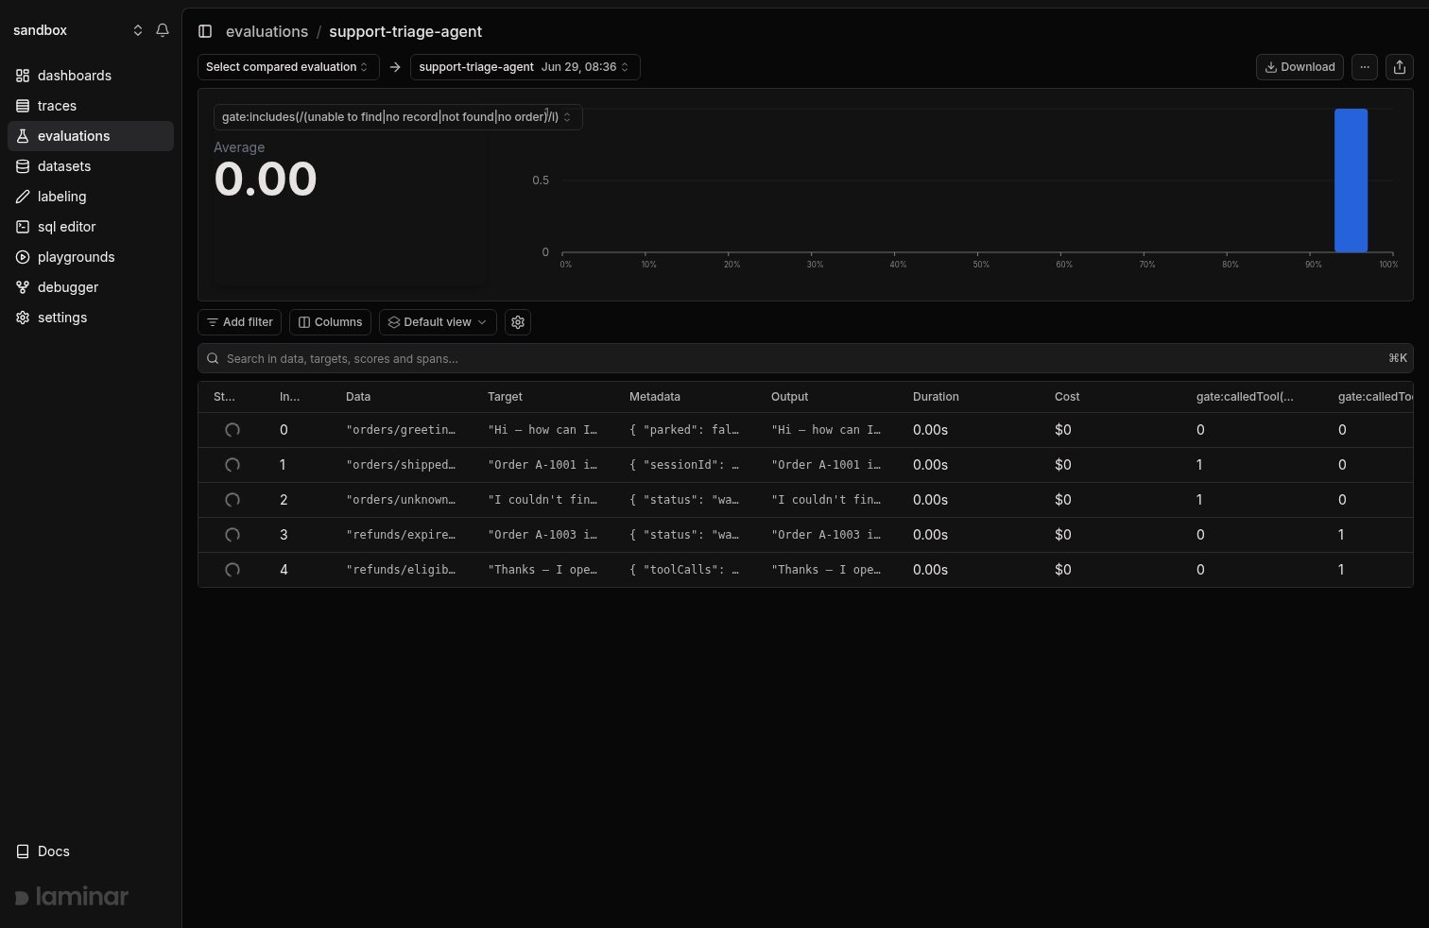Click output cell "Thanks — I ope…"

point(826,570)
